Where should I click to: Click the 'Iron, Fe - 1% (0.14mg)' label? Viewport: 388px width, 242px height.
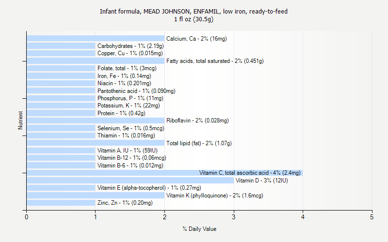(124, 76)
